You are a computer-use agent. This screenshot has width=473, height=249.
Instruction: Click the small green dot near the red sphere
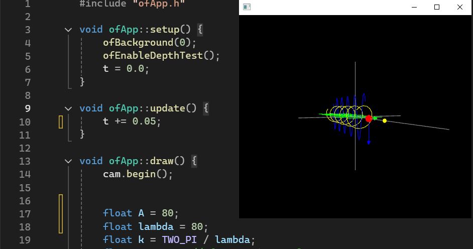click(x=375, y=118)
